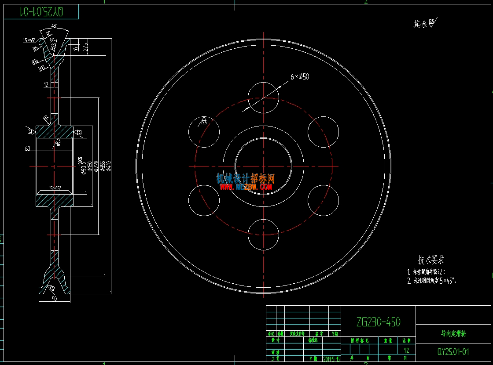Viewport: 493px width, 365px height.
Task: Select the 6×Φ50 hole dimension label
Action: 300,76
